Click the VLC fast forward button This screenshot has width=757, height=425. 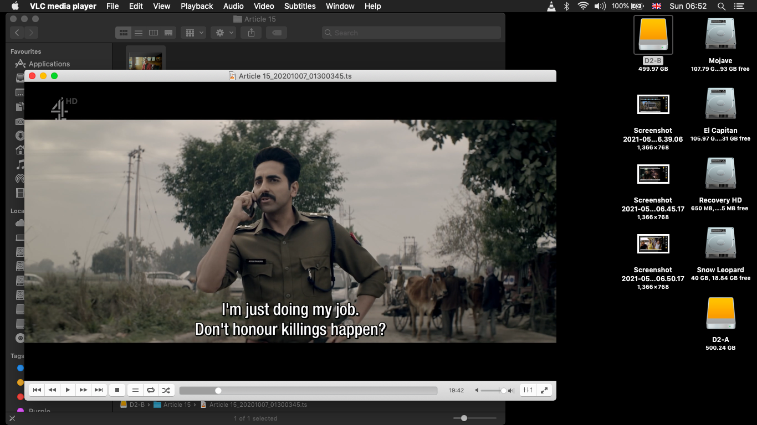click(83, 390)
